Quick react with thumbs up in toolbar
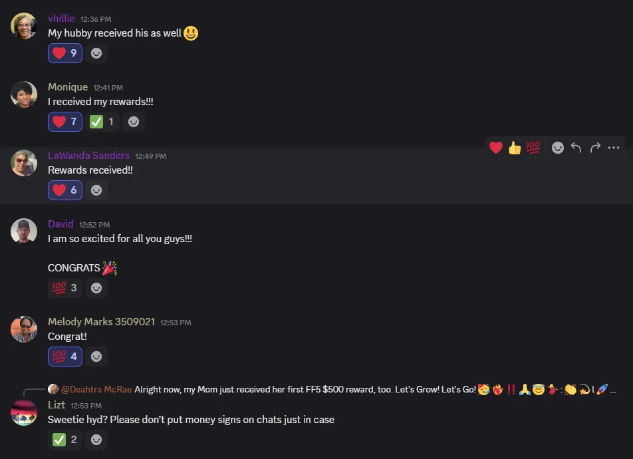 (515, 148)
